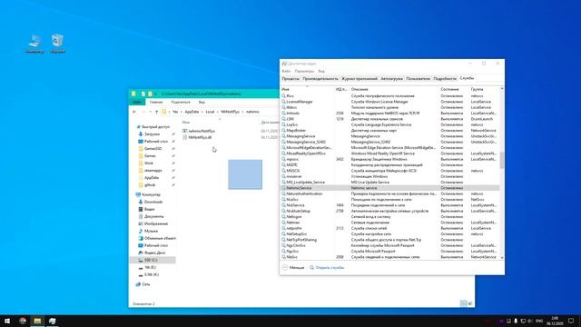Select the MessagingService_52492 service row
The image size is (581, 327).
coord(389,142)
